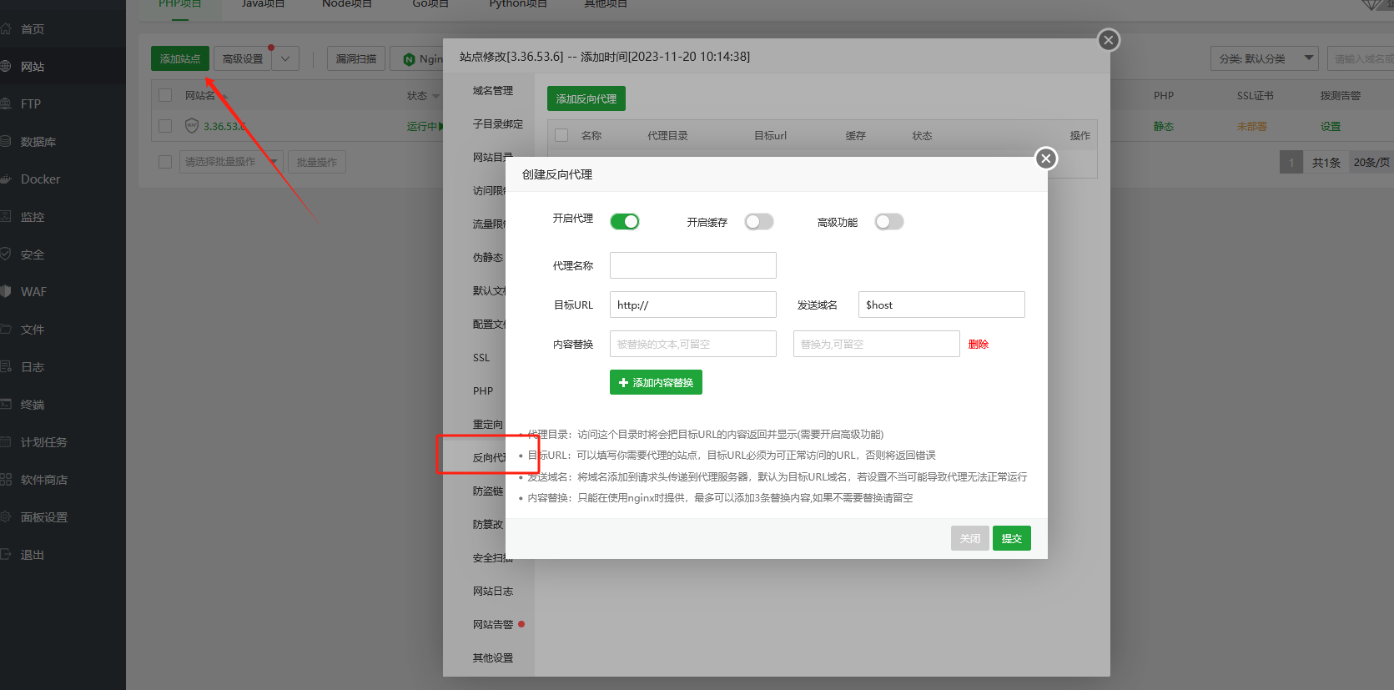Click the 终端 terminal icon
Viewport: 1394px width, 690px height.
tap(5, 405)
